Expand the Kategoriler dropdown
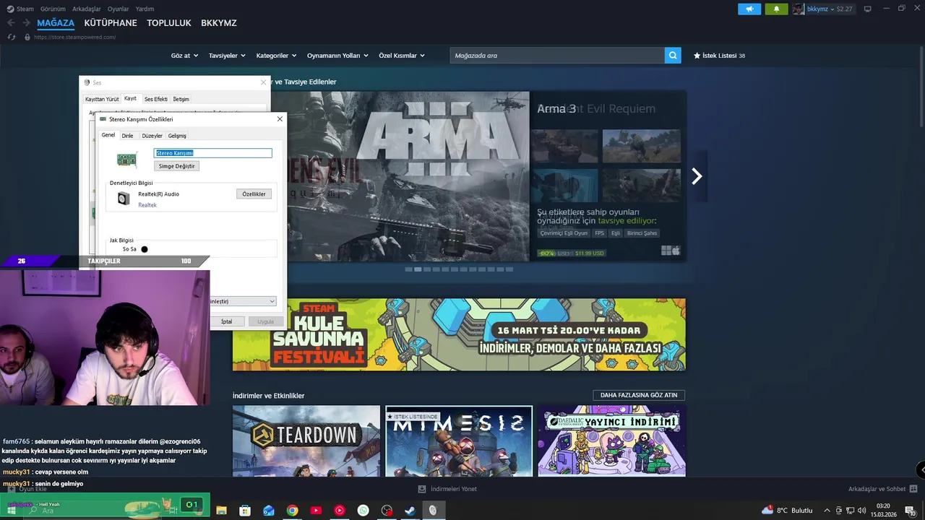Viewport: 925px width, 520px height. (277, 56)
